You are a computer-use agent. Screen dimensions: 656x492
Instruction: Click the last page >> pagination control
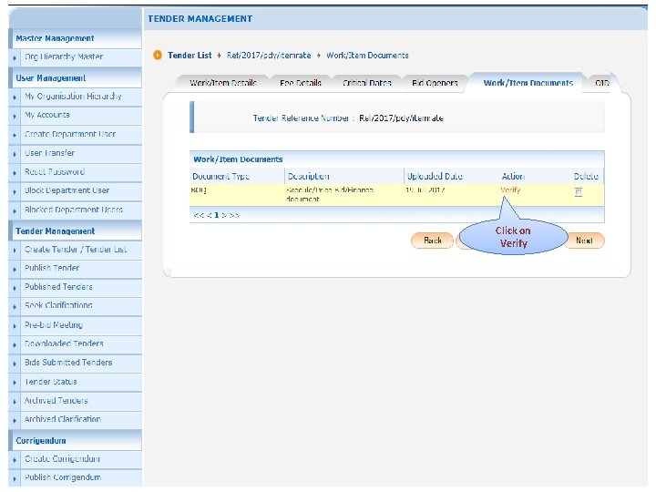(234, 215)
